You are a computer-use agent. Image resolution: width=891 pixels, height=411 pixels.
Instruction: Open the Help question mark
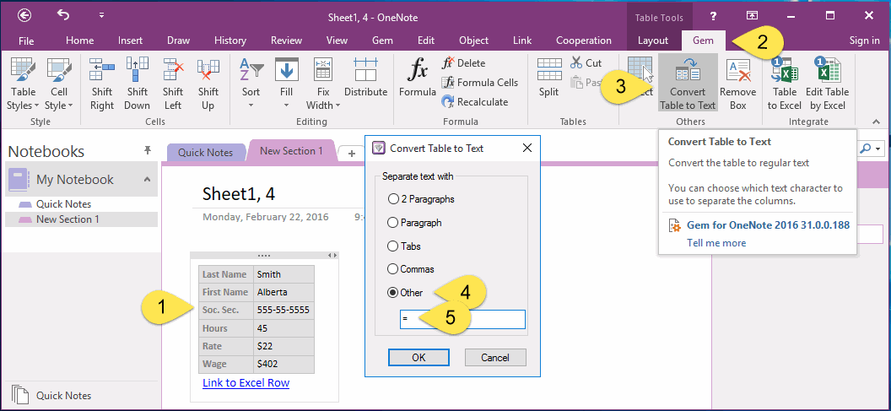point(714,16)
